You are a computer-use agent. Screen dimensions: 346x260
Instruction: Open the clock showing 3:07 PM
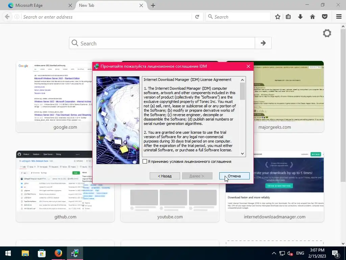[x=317, y=253]
